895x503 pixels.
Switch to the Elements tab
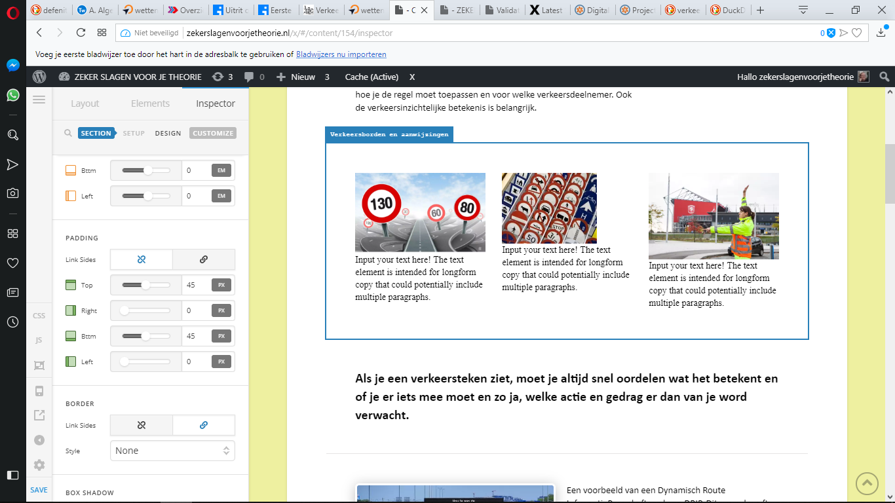150,103
